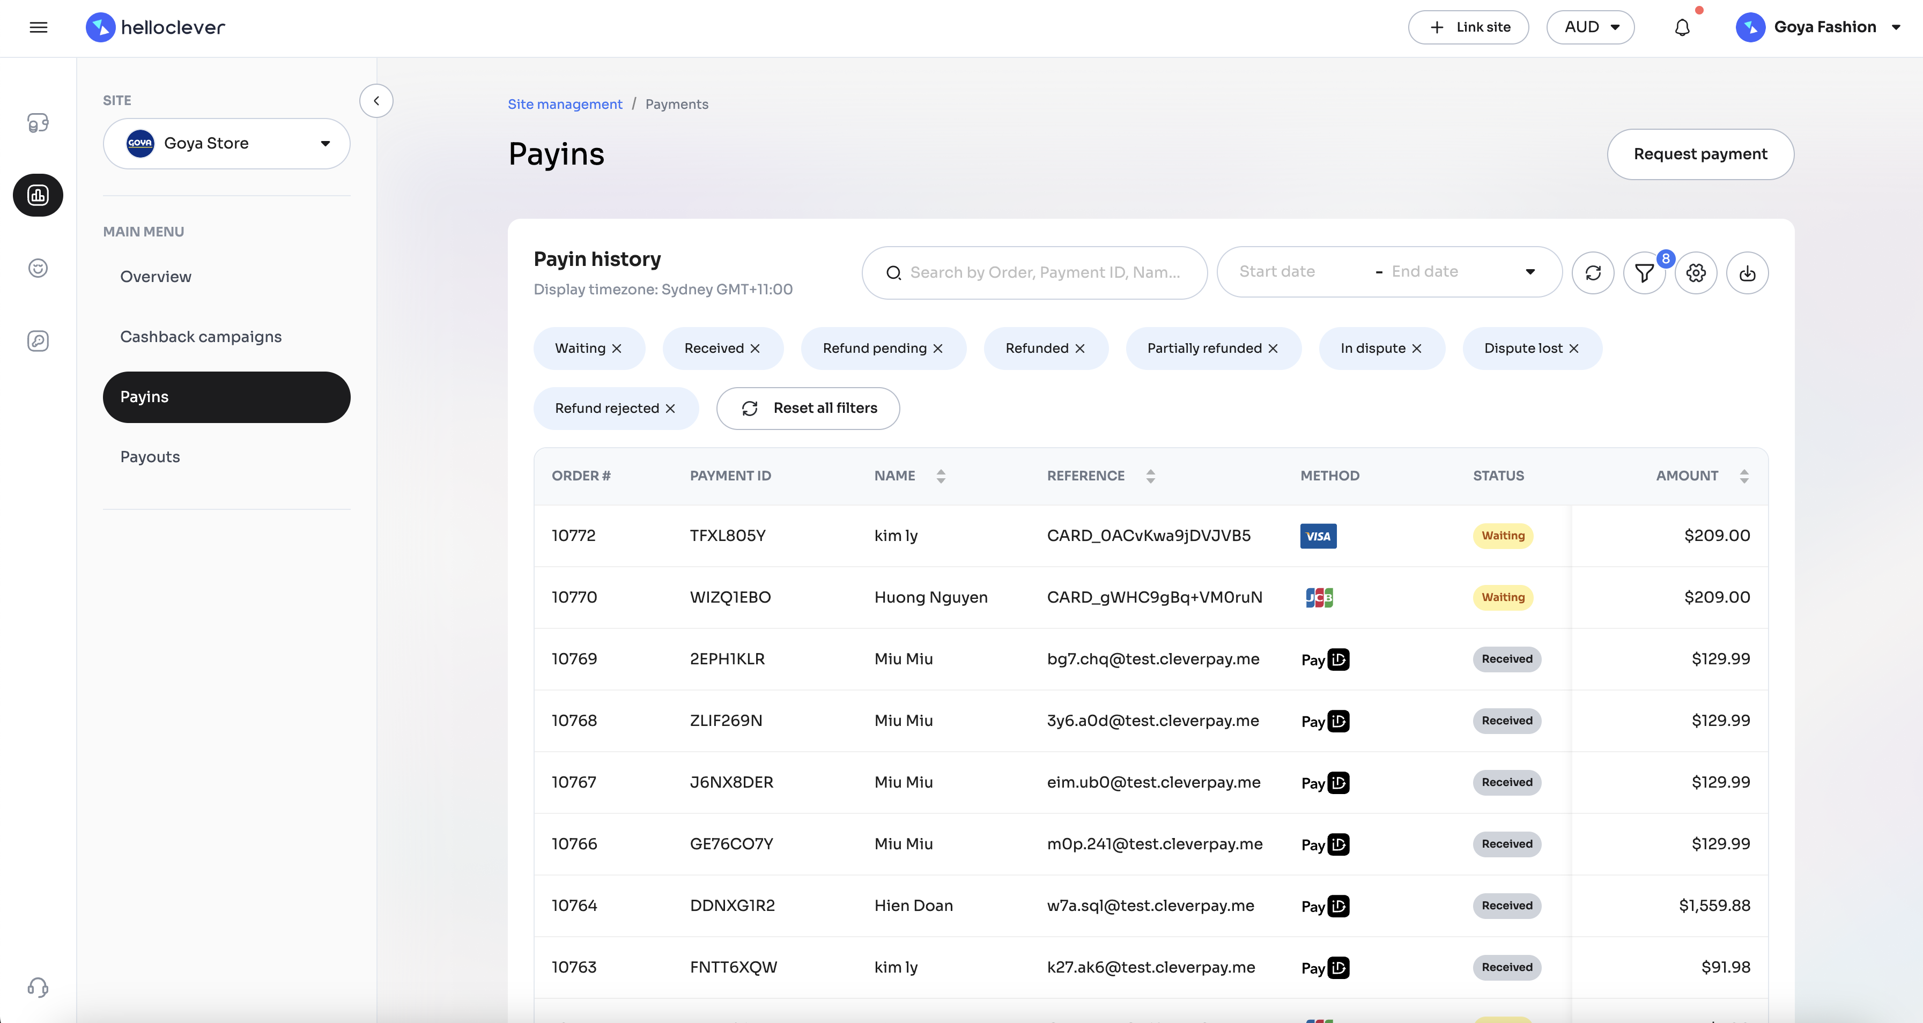Open the notifications bell

[1682, 27]
